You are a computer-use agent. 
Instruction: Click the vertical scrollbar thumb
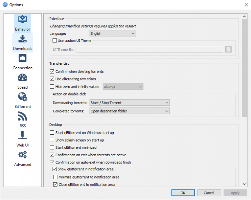pos(244,68)
